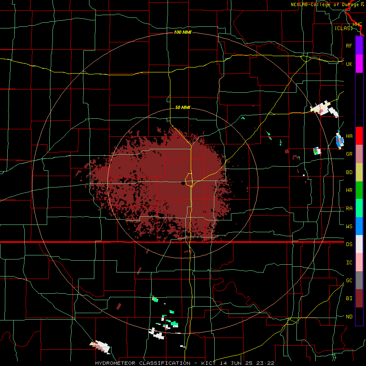
Task: Click the "DS" legend label text
Action: pos(349,244)
